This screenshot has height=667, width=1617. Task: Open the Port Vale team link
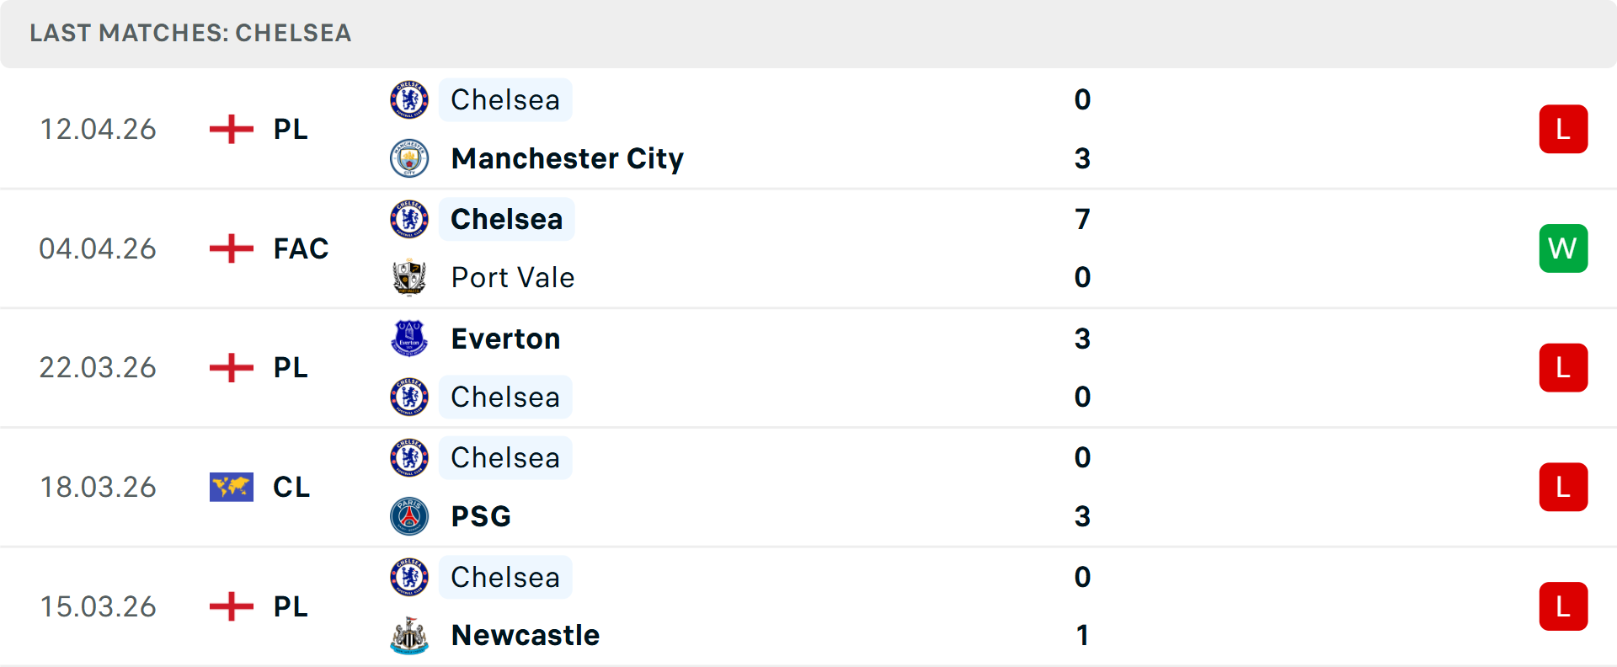(x=512, y=277)
